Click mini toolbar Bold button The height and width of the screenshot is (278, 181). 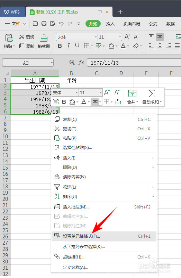(64, 102)
